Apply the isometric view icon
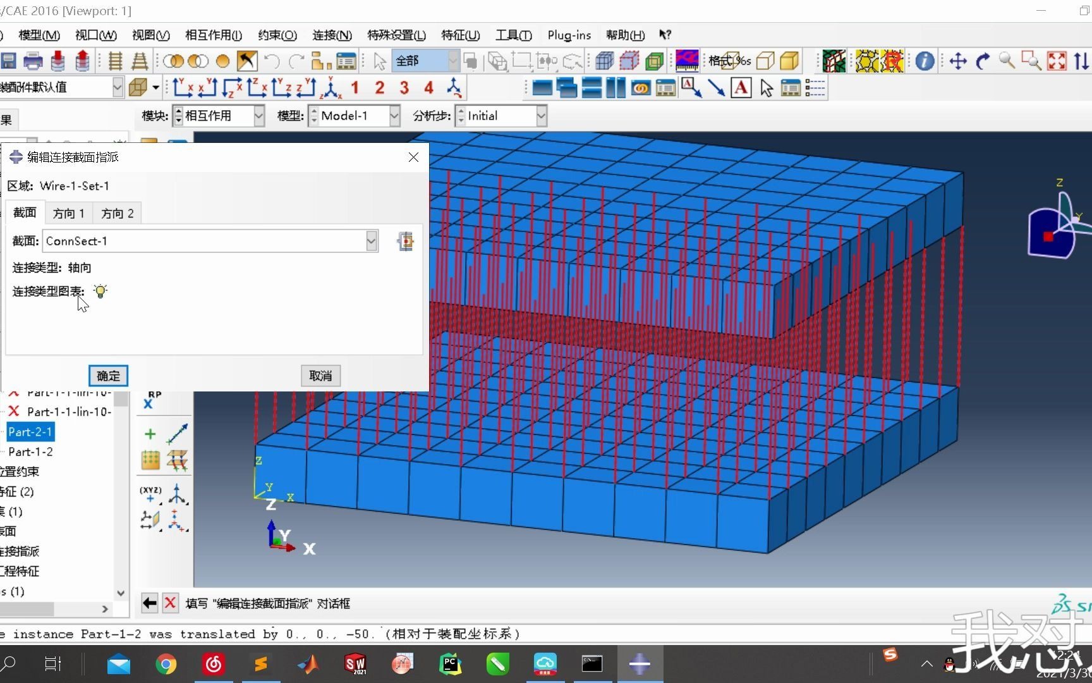1092x683 pixels. coord(331,87)
